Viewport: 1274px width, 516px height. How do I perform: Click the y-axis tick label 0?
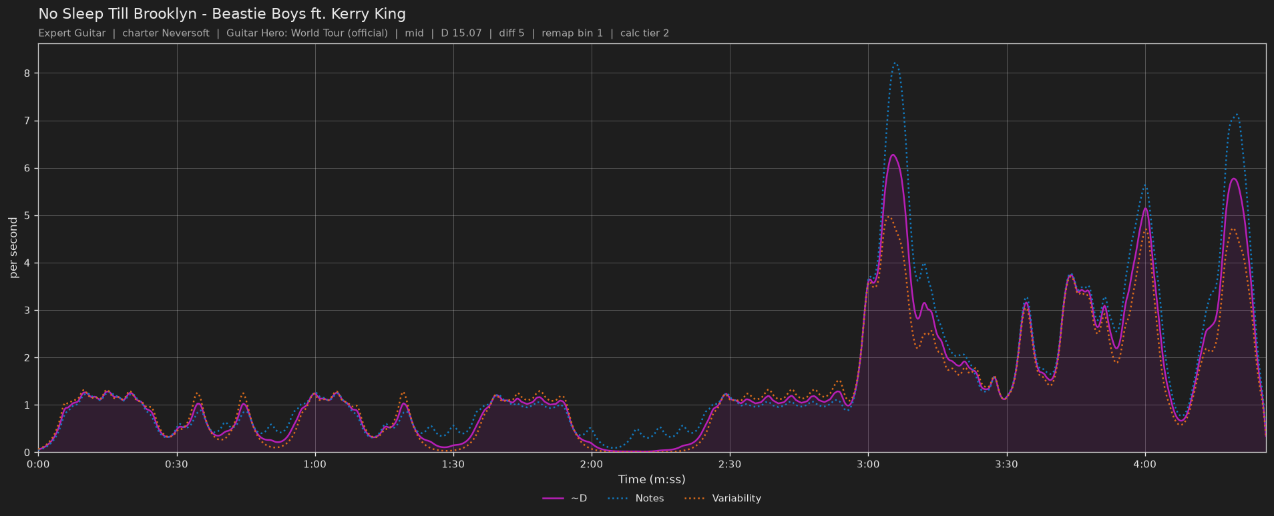[x=27, y=453]
